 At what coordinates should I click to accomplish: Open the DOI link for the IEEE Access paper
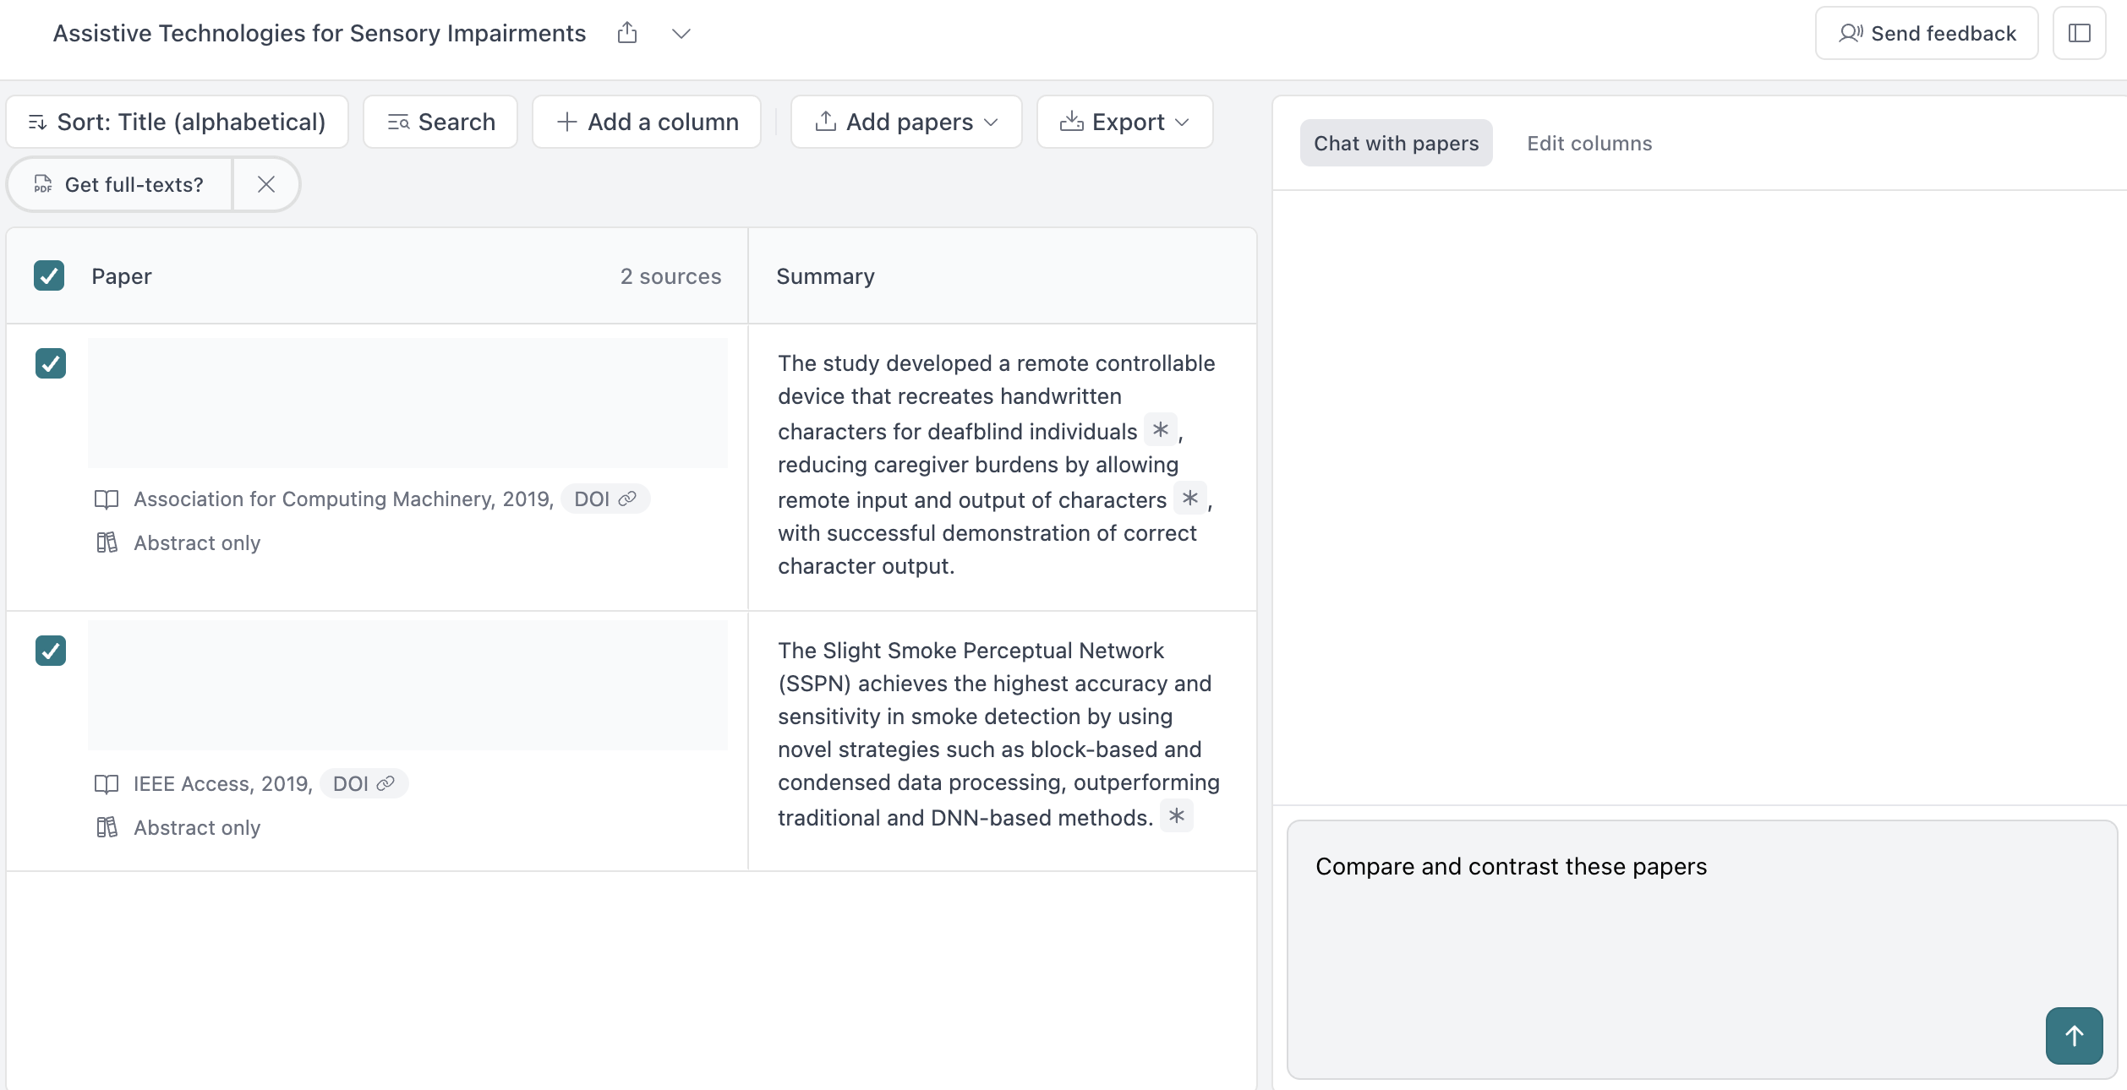click(364, 784)
